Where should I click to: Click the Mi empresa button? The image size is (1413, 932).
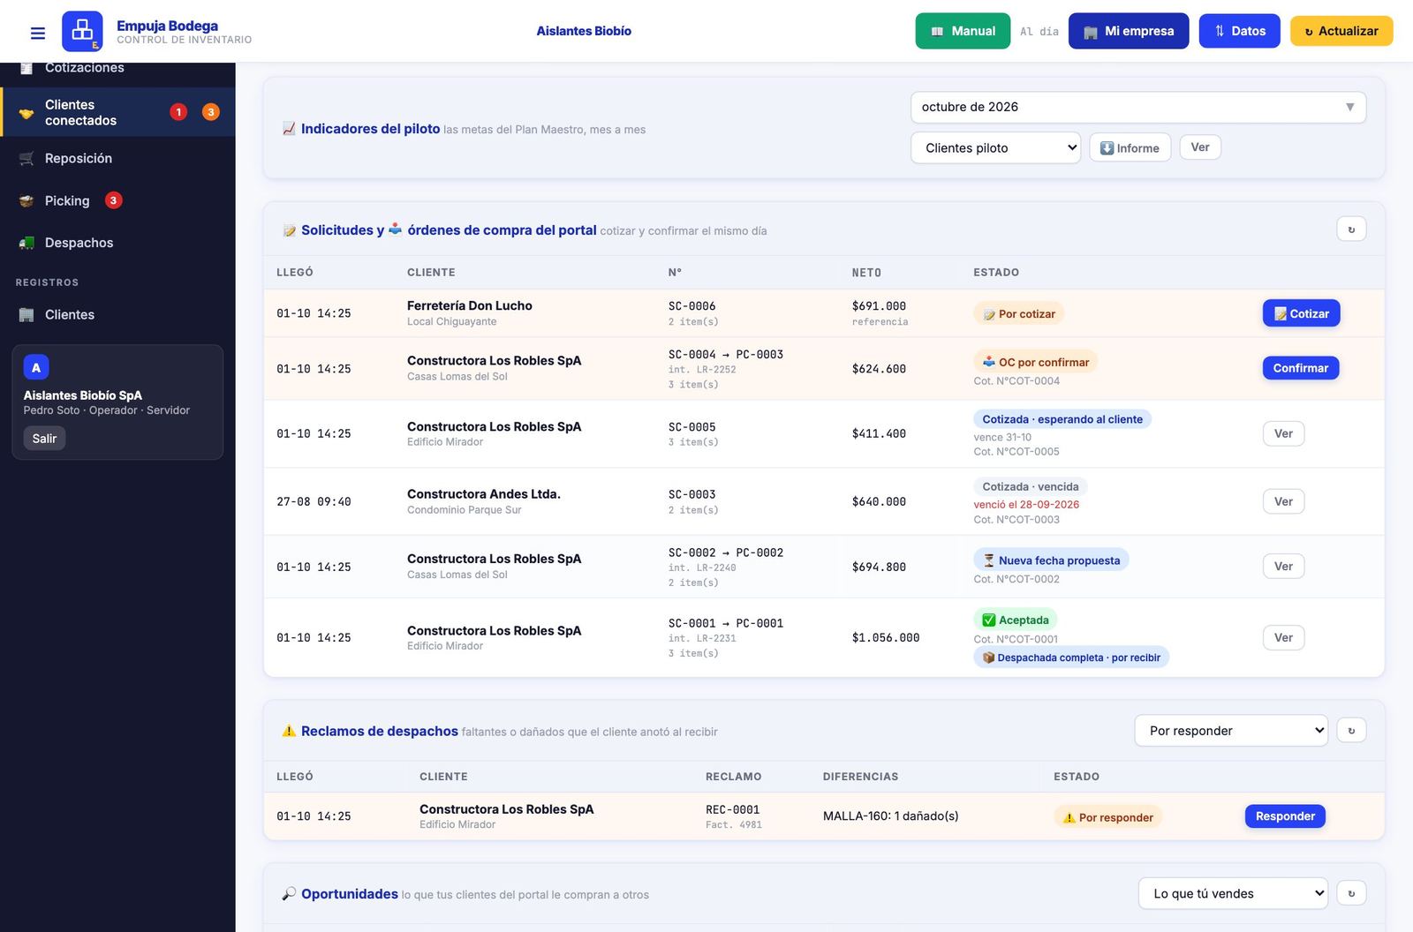click(1129, 31)
